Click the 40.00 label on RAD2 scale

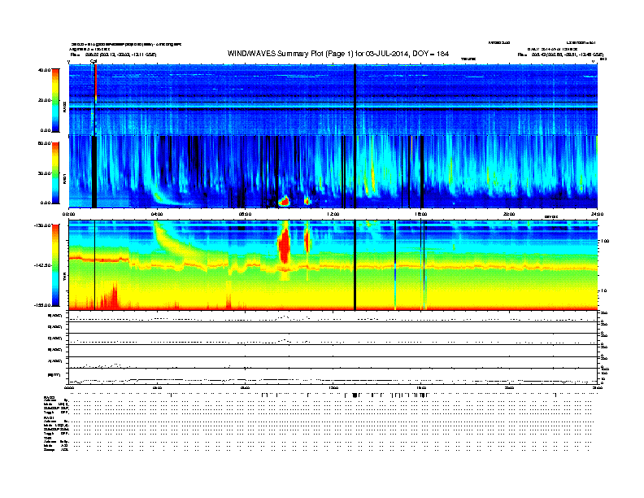(x=44, y=70)
